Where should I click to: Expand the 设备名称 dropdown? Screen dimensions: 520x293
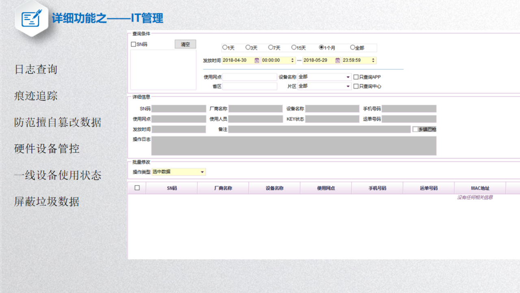click(x=348, y=77)
